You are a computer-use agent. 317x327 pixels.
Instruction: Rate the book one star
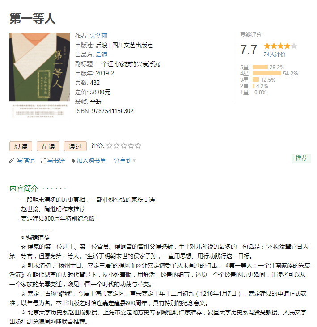click(x=110, y=146)
